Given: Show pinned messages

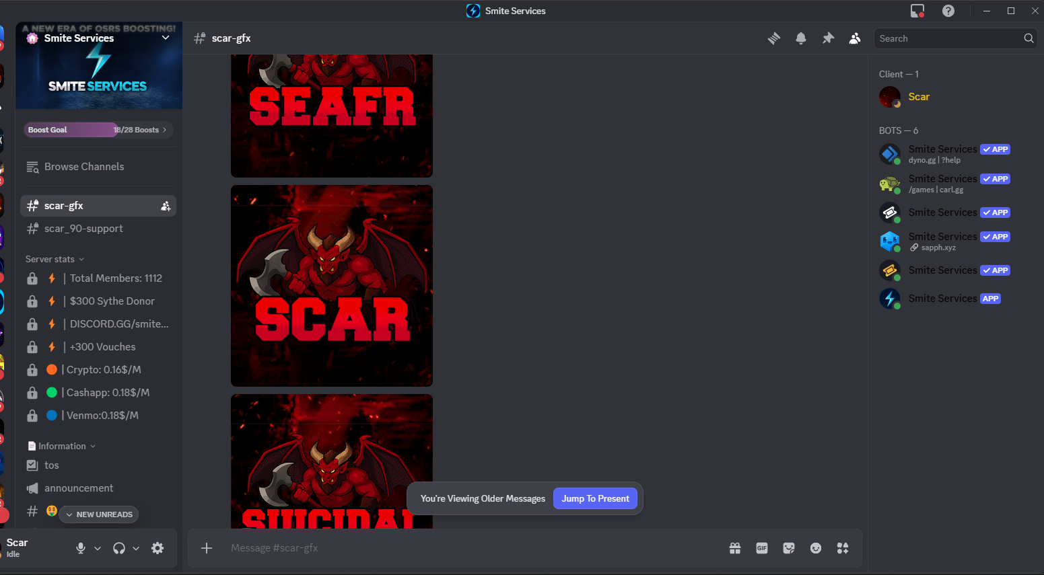Looking at the screenshot, I should 828,38.
